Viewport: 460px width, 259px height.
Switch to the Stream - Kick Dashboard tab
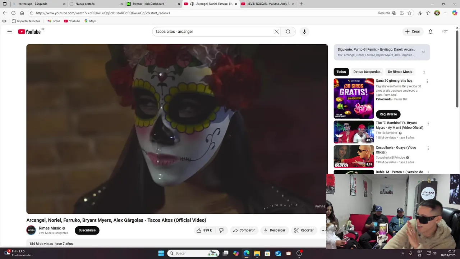tap(153, 4)
